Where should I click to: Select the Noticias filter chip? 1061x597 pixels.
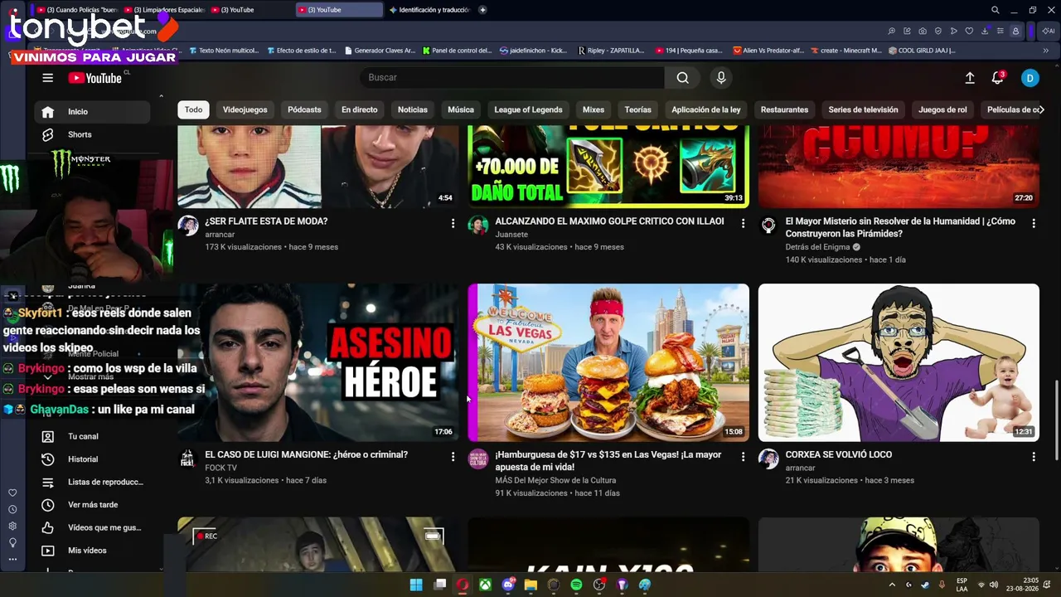(x=413, y=109)
